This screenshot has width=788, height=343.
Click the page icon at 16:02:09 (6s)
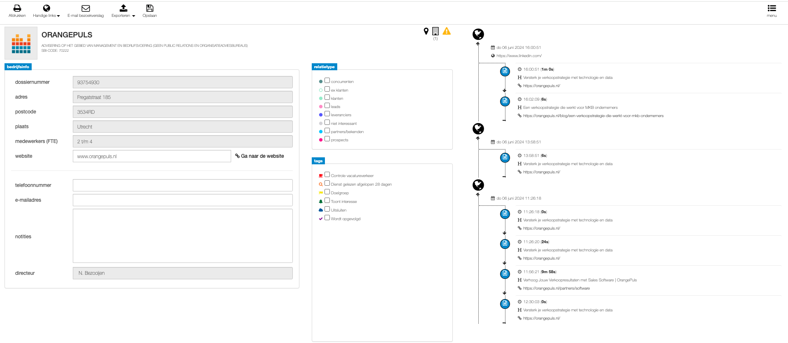point(505,101)
